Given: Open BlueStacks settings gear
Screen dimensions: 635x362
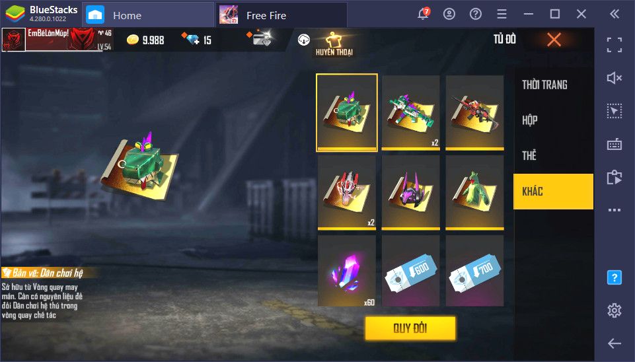Looking at the screenshot, I should tap(615, 310).
